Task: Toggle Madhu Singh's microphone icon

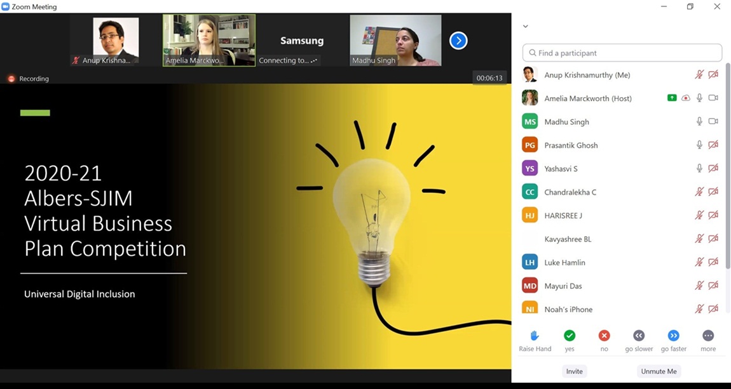Action: pos(699,121)
